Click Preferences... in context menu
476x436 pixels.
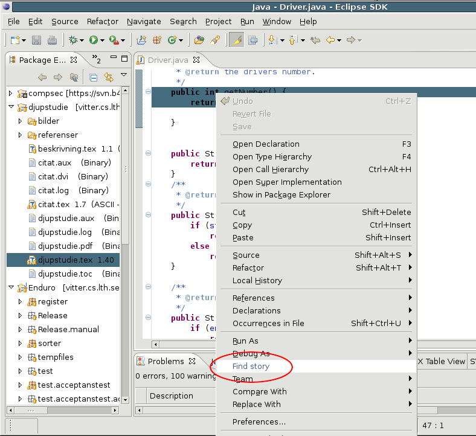click(x=316, y=422)
